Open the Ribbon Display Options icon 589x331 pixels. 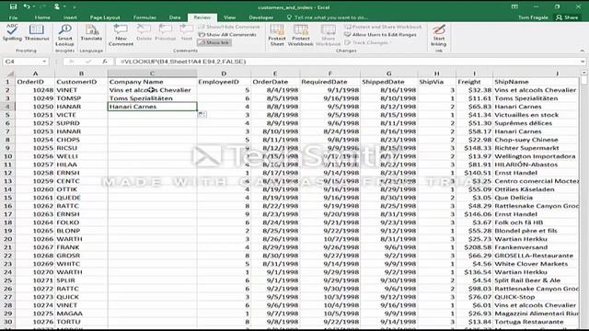click(x=514, y=6)
